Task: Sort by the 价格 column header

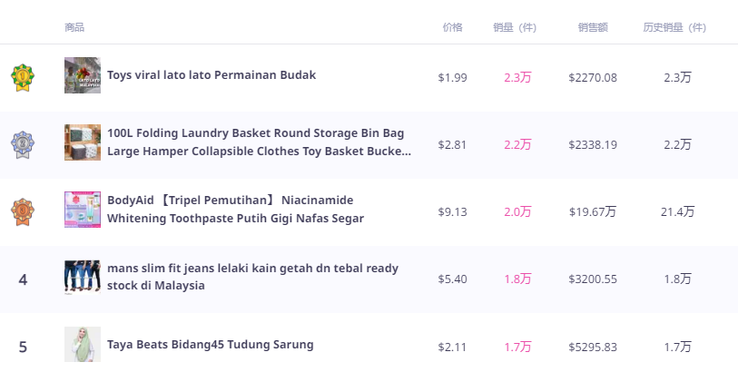Action: click(x=452, y=27)
